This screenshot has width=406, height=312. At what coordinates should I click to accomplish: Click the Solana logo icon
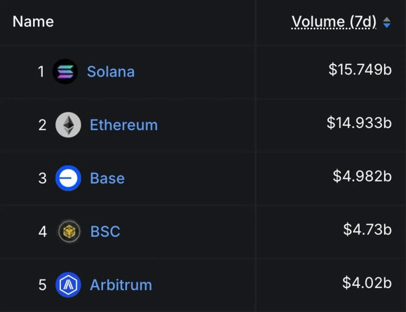65,72
